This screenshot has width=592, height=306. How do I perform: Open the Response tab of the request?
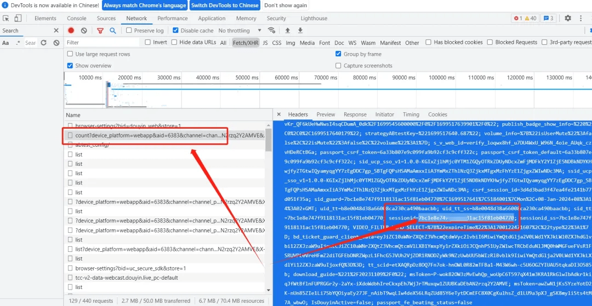click(x=355, y=114)
